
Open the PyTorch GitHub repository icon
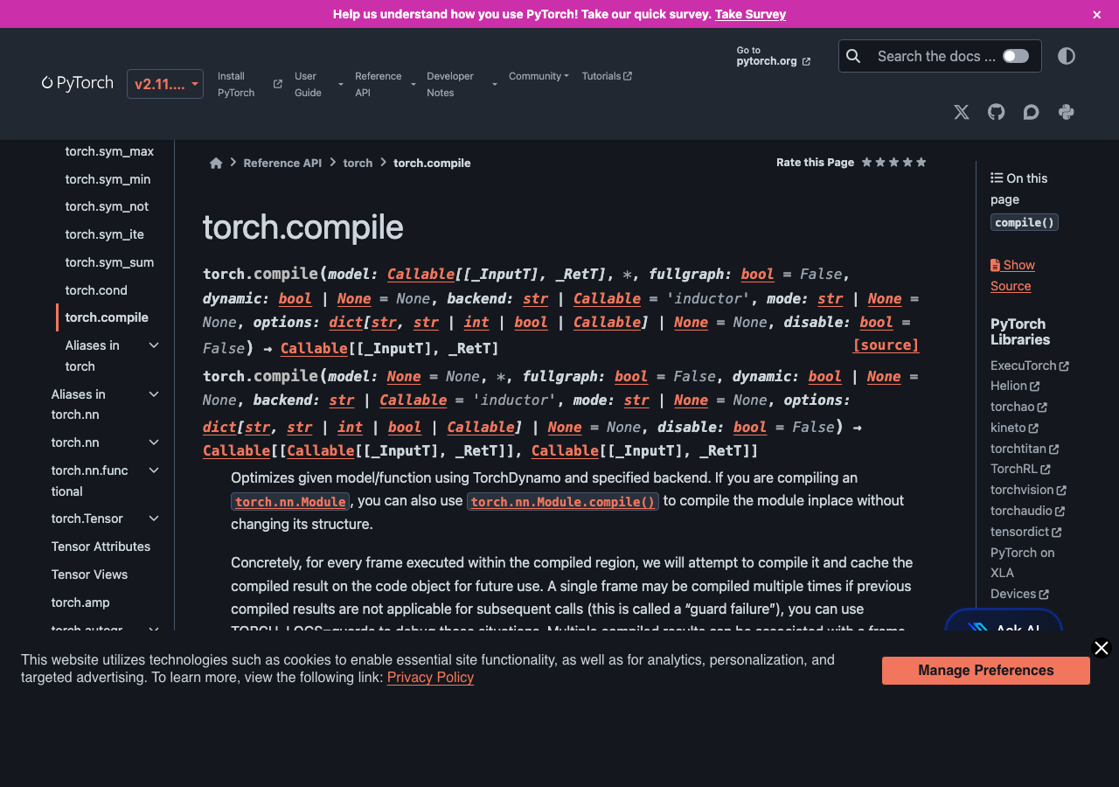coord(996,112)
